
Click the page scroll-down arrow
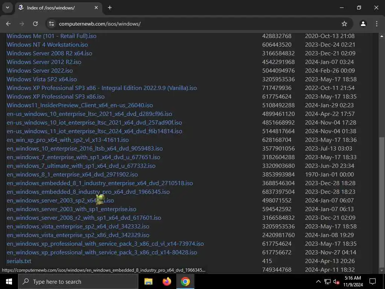pos(382,271)
